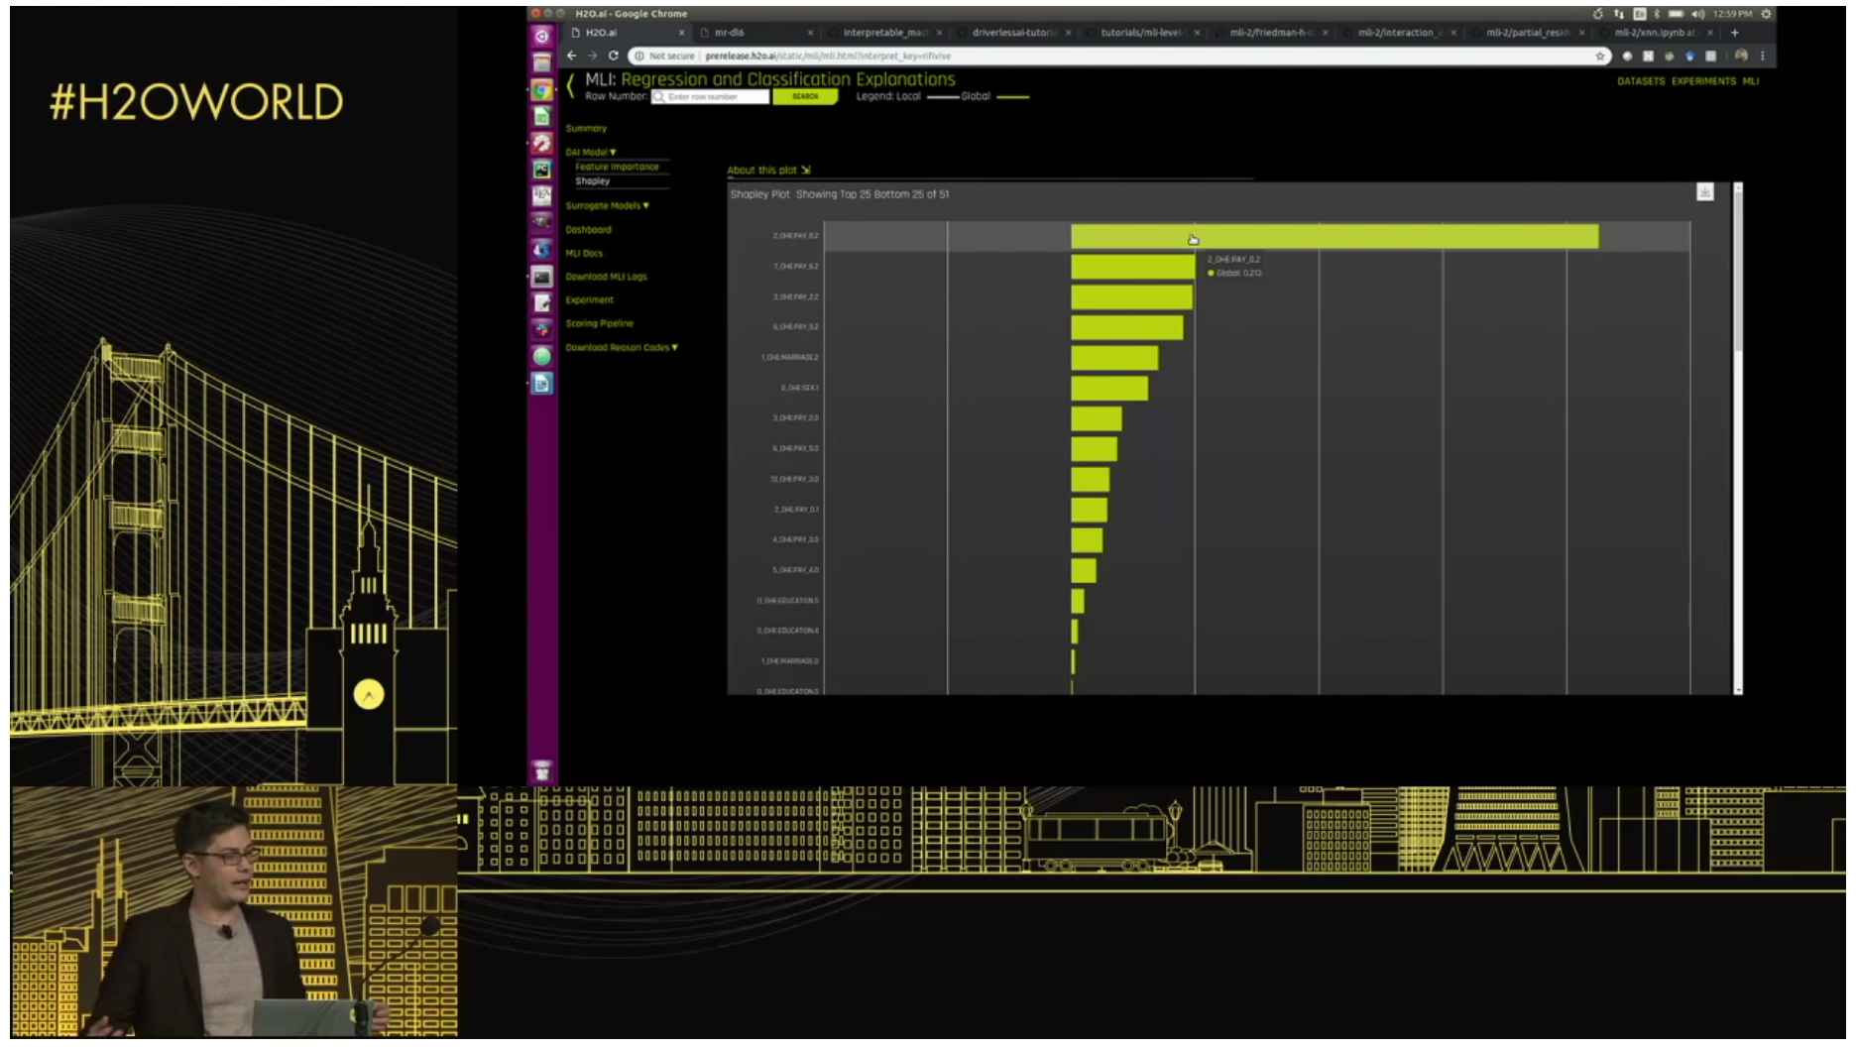The height and width of the screenshot is (1049, 1856).
Task: Open Google Chrome from the Ubuntu launcher
Action: 541,89
